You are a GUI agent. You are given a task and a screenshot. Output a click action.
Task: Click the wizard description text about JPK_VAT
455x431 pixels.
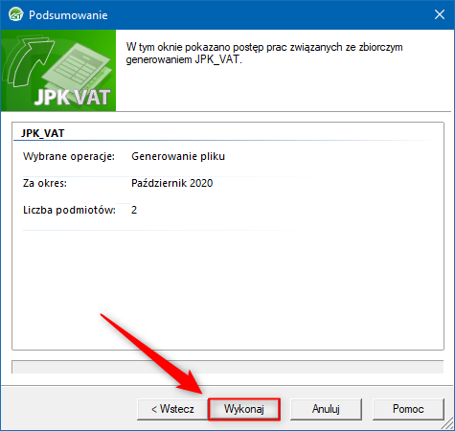pos(264,54)
